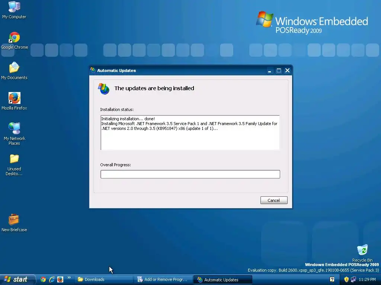Click the taskbar clock showing 11:29 PM
The image size is (381, 285).
367,280
